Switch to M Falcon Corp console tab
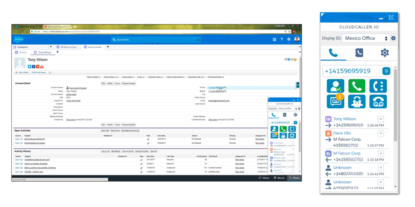Image resolution: width=415 pixels, height=207 pixels. pyautogui.click(x=66, y=47)
